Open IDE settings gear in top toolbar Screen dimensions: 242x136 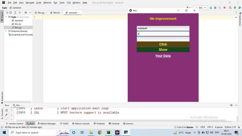click(x=235, y=8)
